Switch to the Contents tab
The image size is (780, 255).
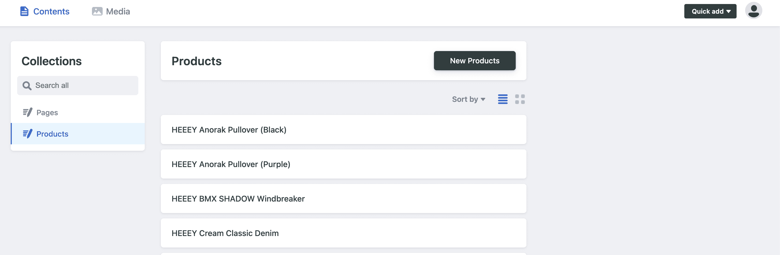pos(51,11)
